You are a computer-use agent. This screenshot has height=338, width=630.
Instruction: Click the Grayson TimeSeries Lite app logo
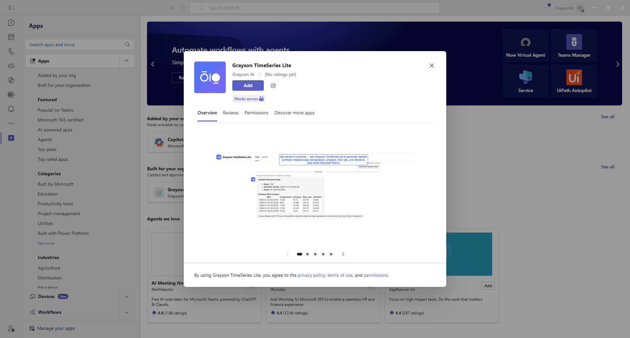pos(210,77)
